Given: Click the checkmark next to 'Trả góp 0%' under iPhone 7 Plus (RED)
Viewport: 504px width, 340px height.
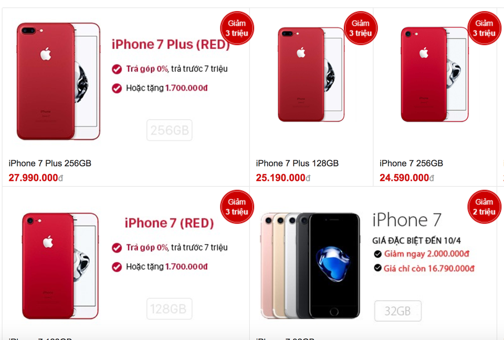Looking at the screenshot, I should pos(117,69).
